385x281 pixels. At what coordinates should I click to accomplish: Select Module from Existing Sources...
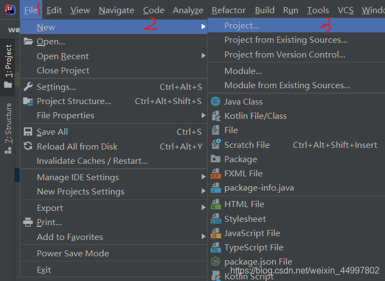tap(296, 85)
